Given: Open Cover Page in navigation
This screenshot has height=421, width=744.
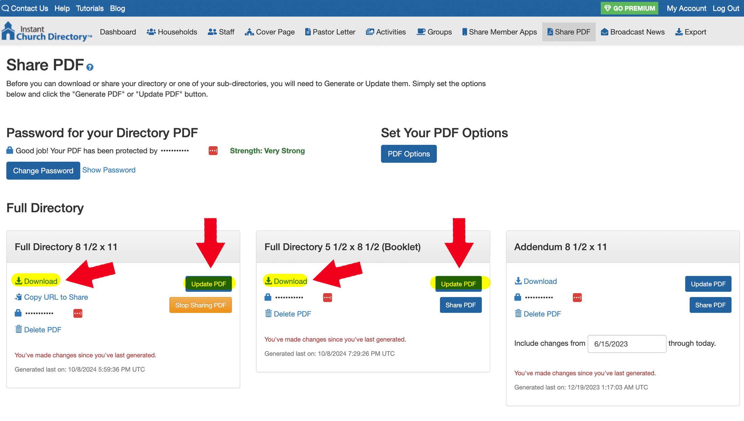Looking at the screenshot, I should click(x=270, y=32).
